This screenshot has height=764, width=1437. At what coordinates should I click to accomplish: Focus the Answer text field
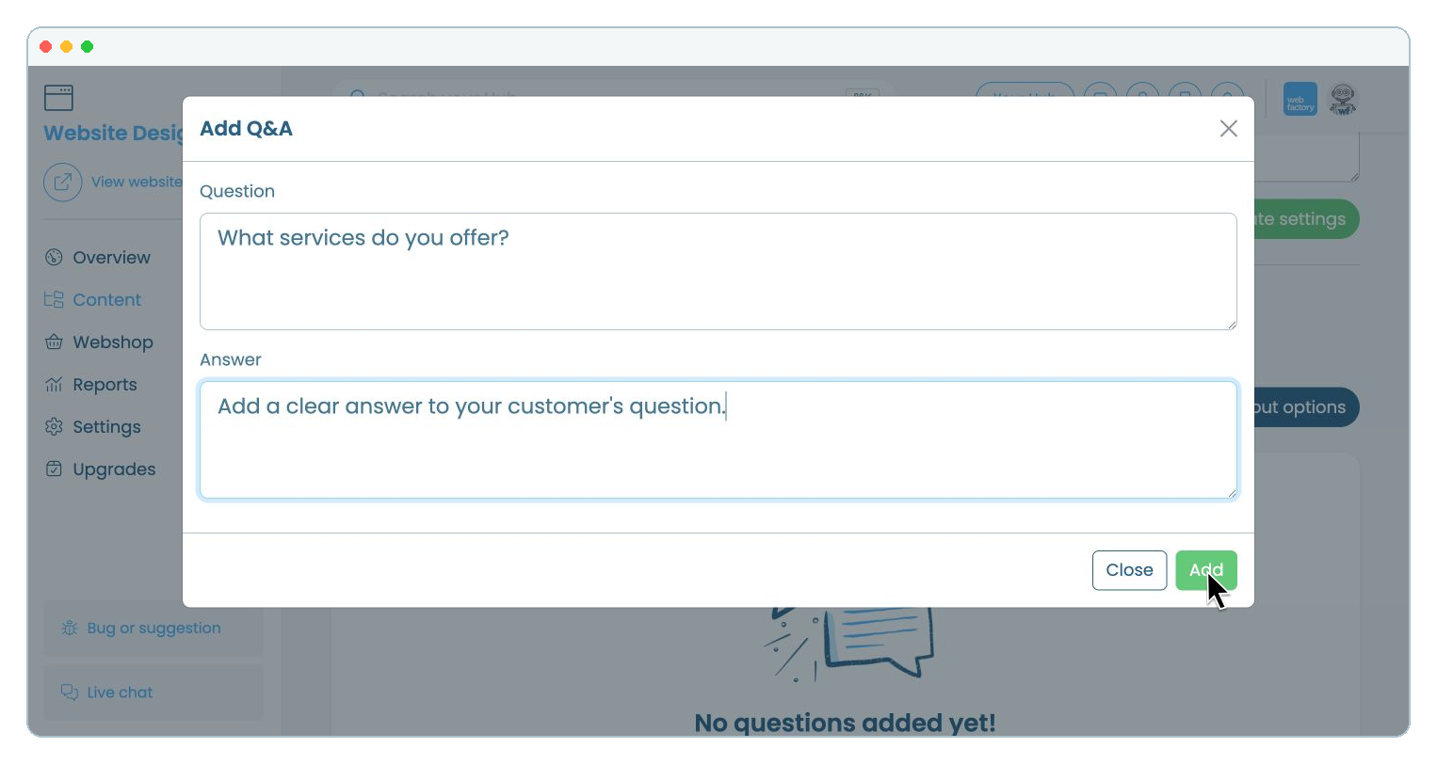[x=718, y=439]
